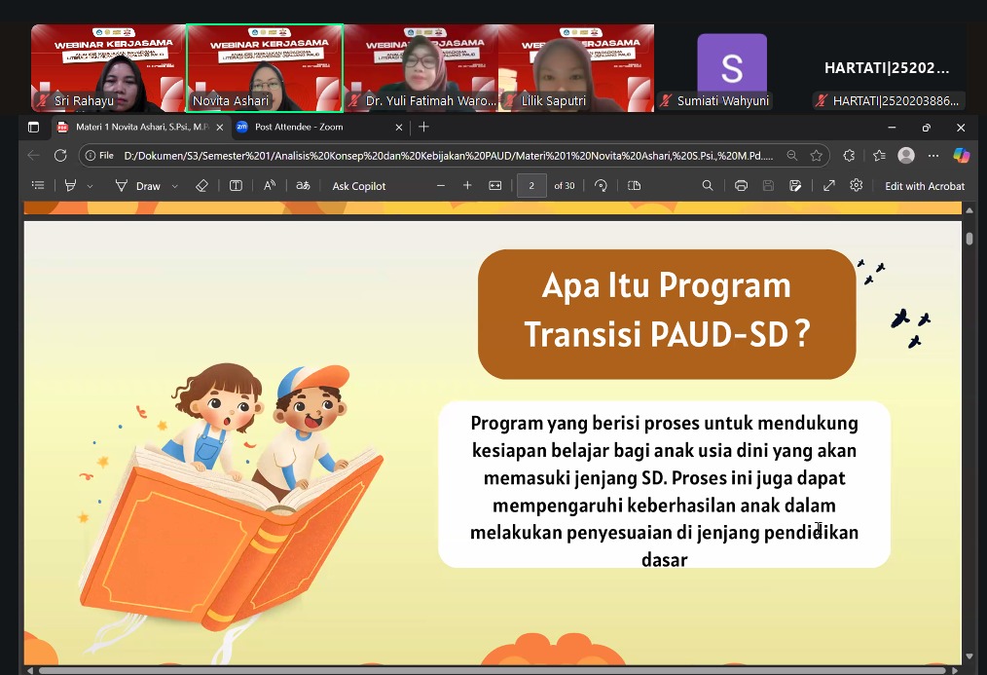
Task: Open a new browser tab
Action: tap(423, 128)
